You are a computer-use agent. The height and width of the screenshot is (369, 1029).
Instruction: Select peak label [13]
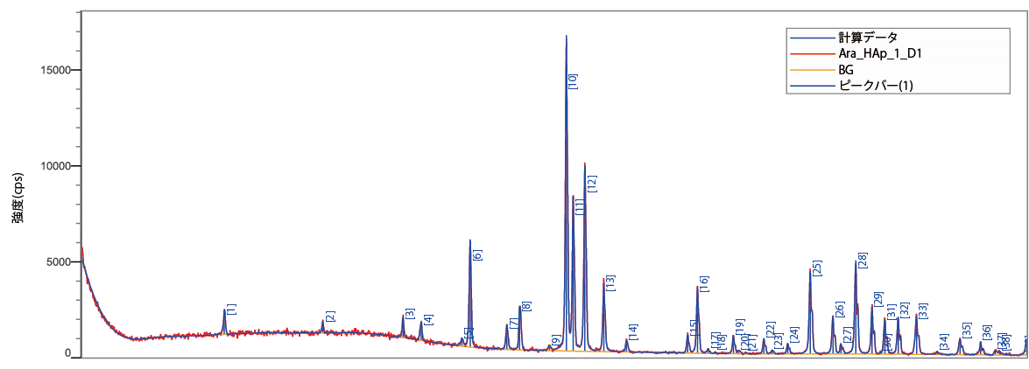[x=610, y=283]
